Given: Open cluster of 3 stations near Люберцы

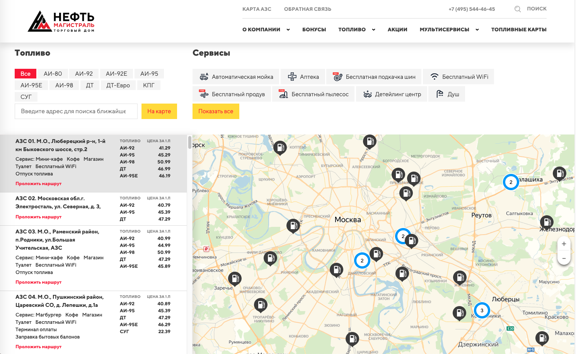Looking at the screenshot, I should click(x=482, y=310).
